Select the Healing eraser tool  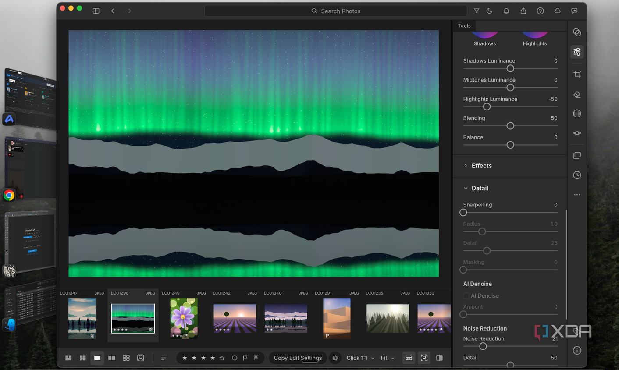577,94
